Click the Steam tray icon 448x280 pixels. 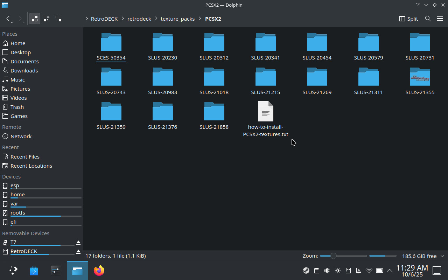(x=306, y=271)
